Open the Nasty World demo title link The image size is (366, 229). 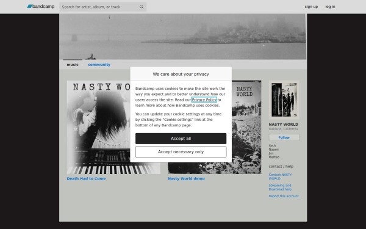click(x=186, y=178)
